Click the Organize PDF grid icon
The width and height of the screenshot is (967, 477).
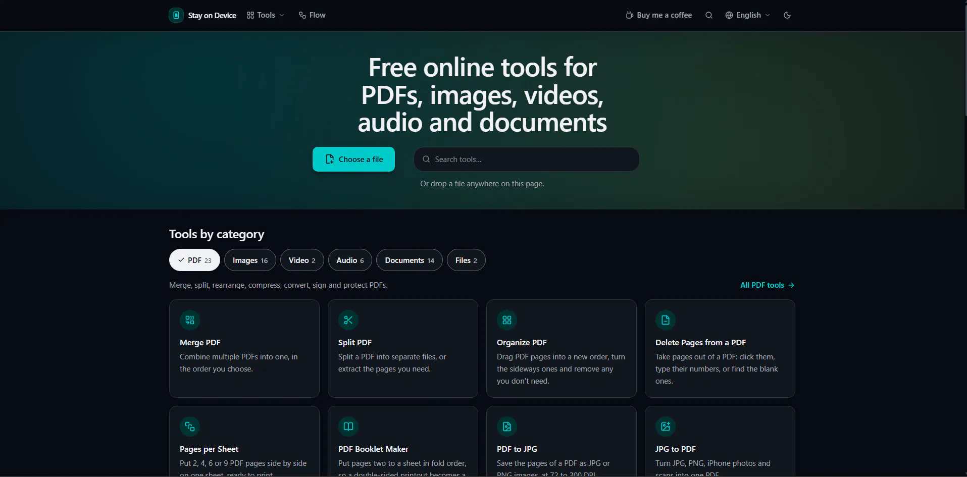[x=507, y=320]
